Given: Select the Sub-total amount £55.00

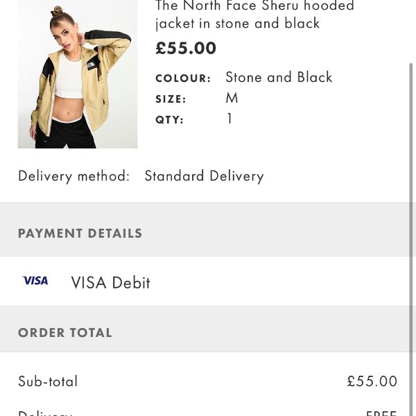Looking at the screenshot, I should (372, 381).
